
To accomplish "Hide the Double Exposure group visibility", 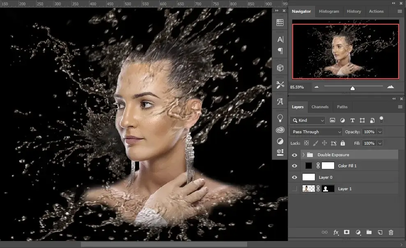I will pos(294,155).
